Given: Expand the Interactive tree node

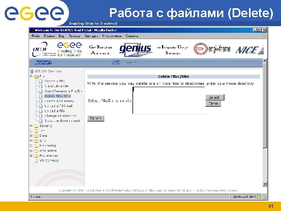Looking at the screenshot, I should click(x=31, y=151).
